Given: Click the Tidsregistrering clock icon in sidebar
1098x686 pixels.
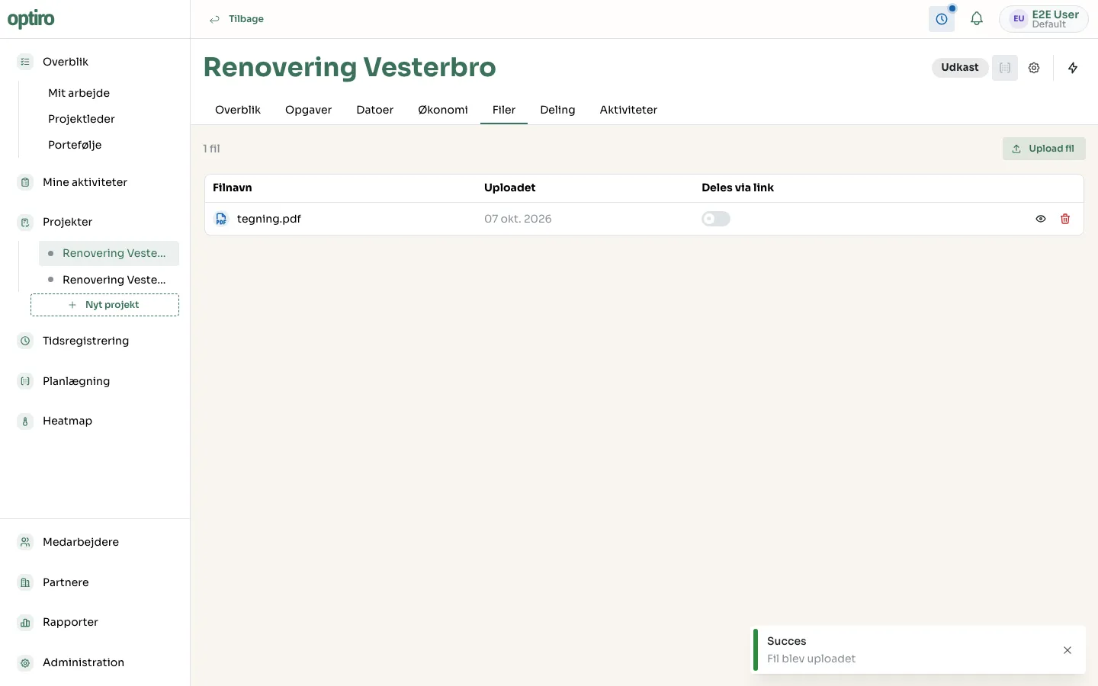Looking at the screenshot, I should click(25, 341).
